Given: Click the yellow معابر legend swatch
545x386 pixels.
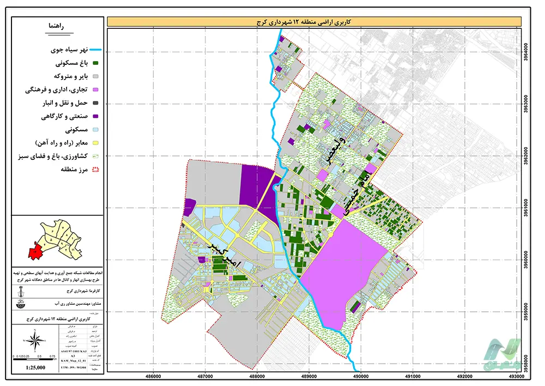Looking at the screenshot, I should [x=95, y=143].
